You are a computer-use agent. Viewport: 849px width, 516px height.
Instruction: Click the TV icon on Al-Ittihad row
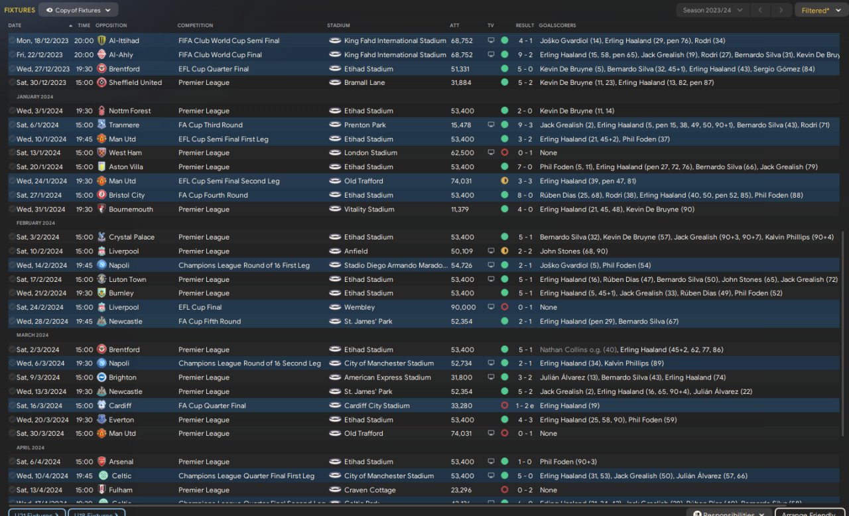pos(491,40)
